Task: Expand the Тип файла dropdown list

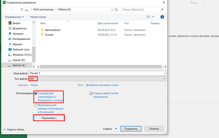Action: 165,79
